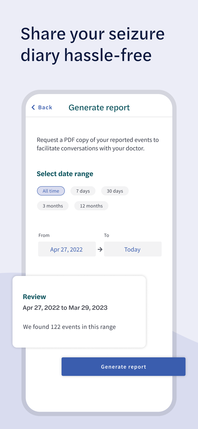Screen dimensions: 198x429
Task: Enable the 3 months date range
Action: tap(53, 206)
